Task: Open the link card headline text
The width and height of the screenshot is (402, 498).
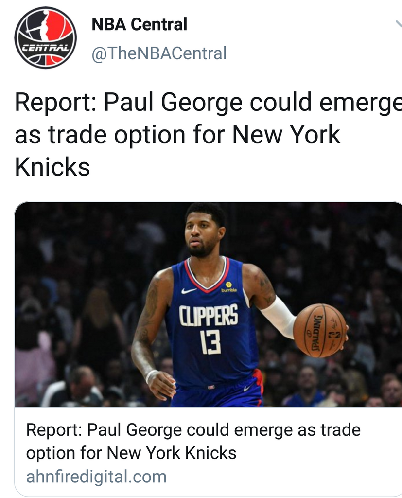Action: (193, 441)
